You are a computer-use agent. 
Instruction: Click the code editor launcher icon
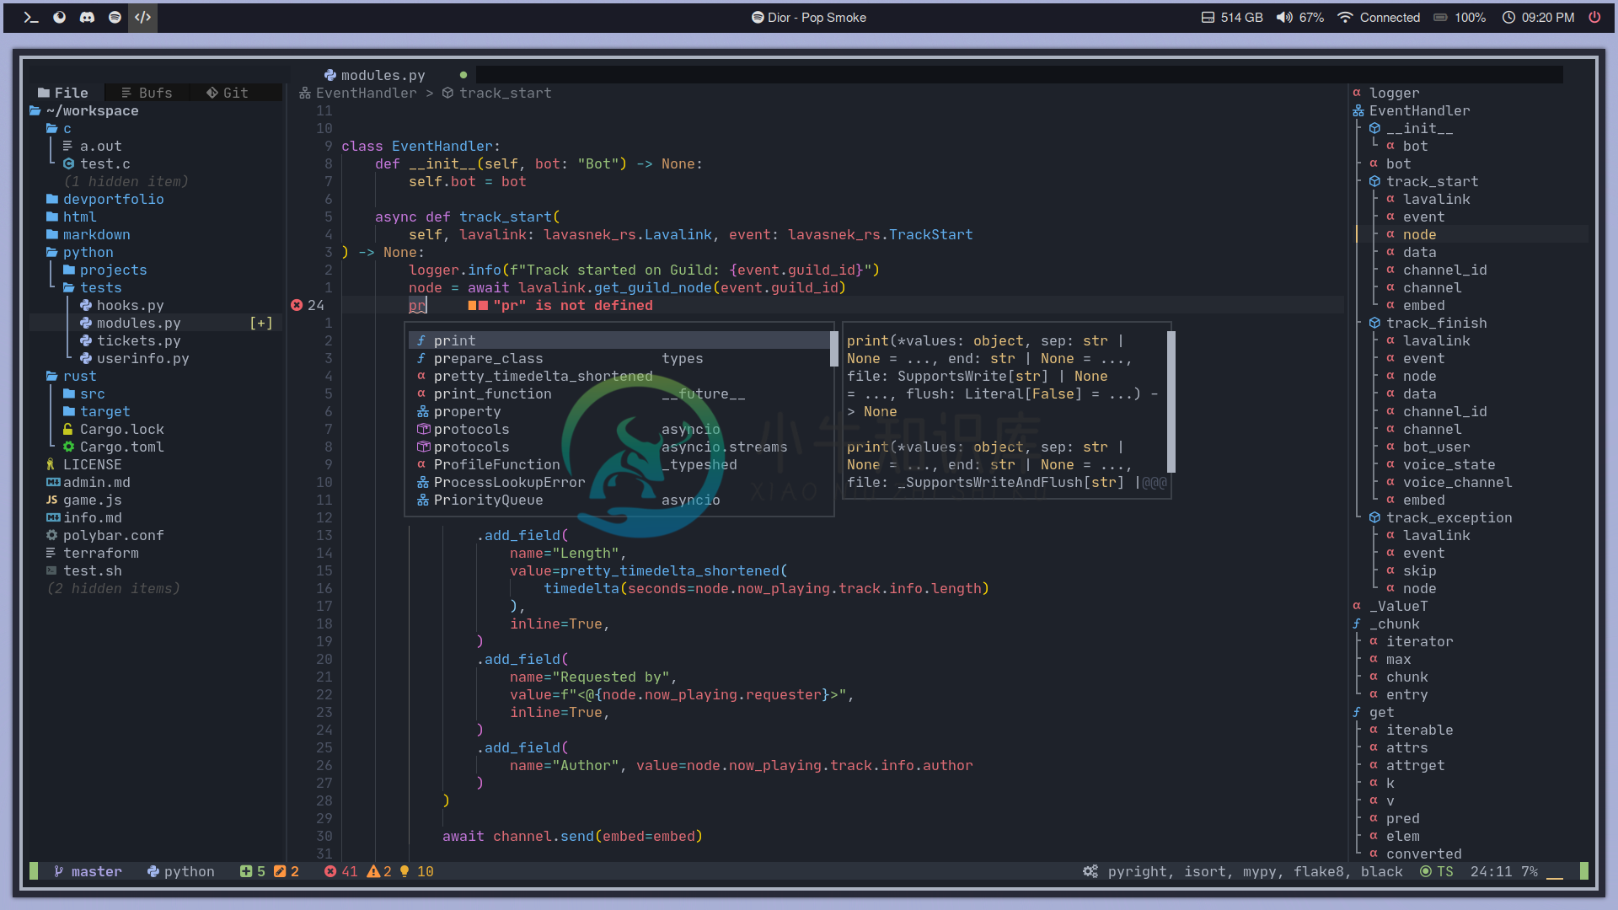(x=142, y=17)
